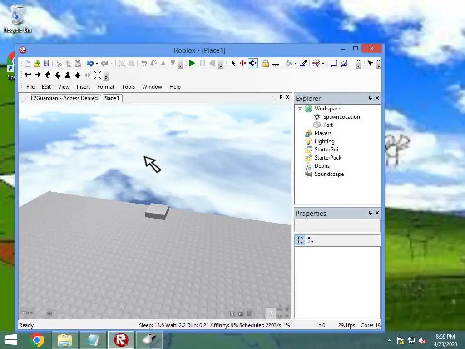Open the Material tool dropdown arrow

tap(323, 64)
